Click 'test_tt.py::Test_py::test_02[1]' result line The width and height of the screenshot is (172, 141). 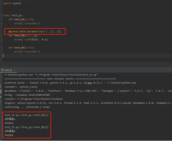coord(26,115)
